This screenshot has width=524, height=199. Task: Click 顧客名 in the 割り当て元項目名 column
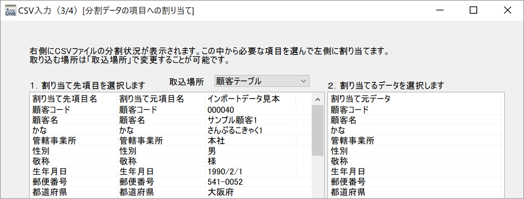[x=132, y=120]
